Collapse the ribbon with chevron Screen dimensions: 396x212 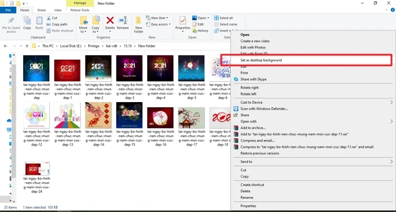tap(386, 10)
